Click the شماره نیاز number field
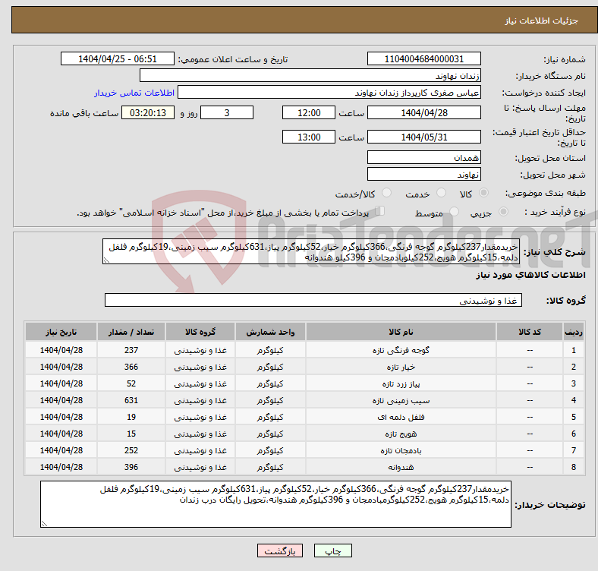598x571 pixels. pyautogui.click(x=423, y=58)
